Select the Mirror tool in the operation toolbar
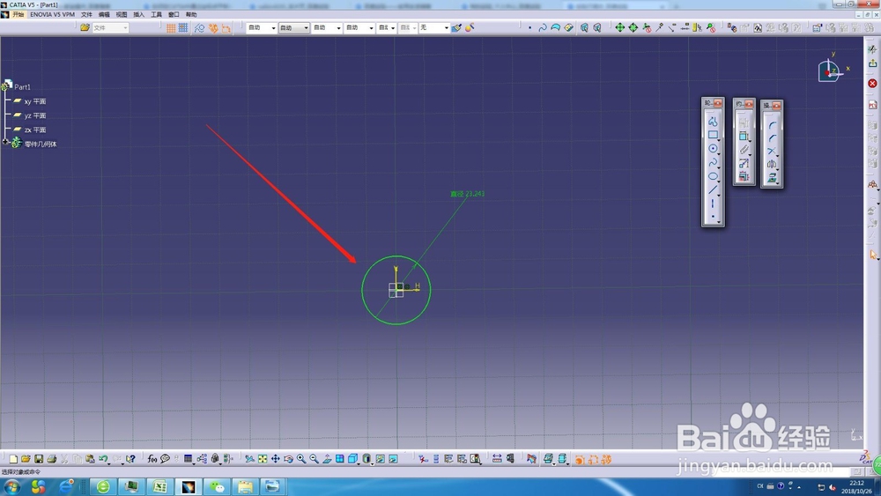The height and width of the screenshot is (496, 881). tap(772, 165)
